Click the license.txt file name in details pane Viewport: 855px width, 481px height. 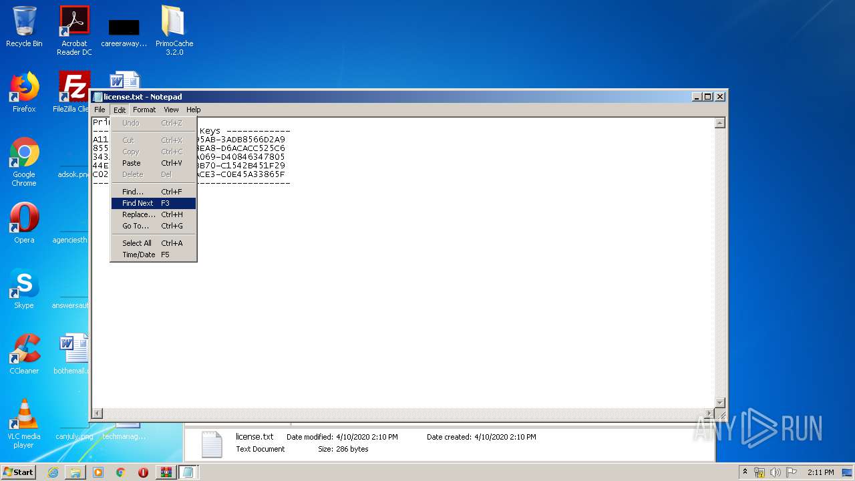coord(254,437)
